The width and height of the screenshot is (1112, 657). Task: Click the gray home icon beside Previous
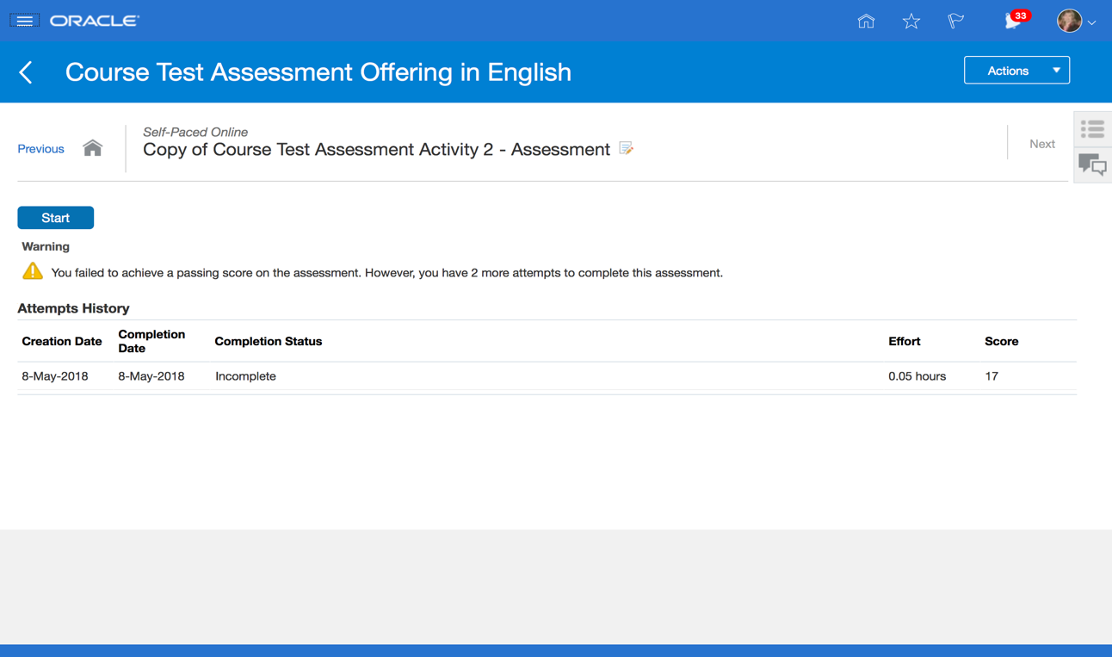coord(93,148)
